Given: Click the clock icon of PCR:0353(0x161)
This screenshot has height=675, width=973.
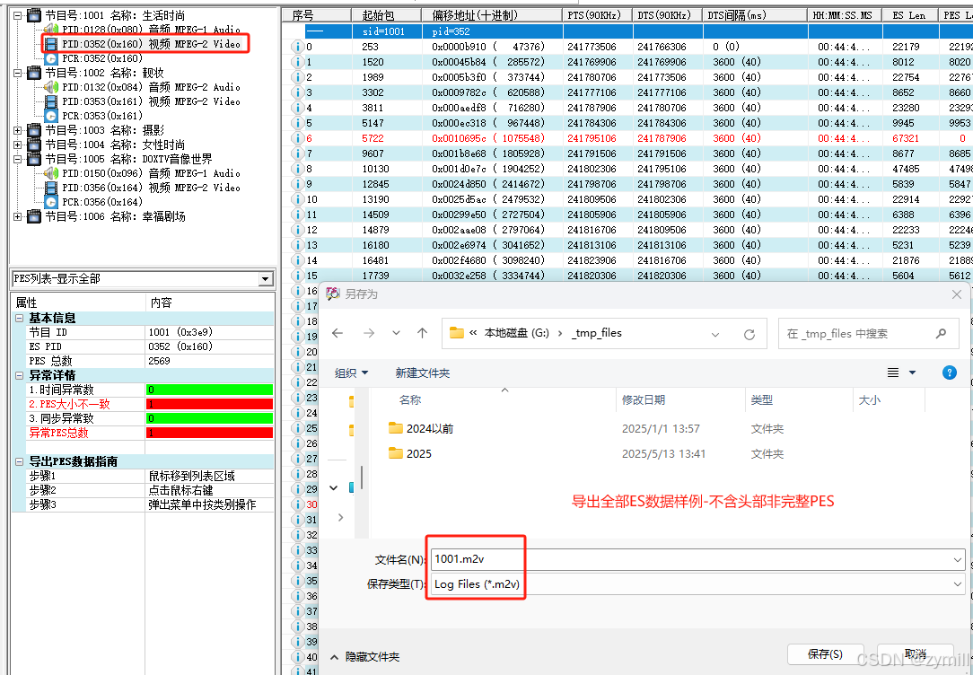Looking at the screenshot, I should [x=51, y=116].
